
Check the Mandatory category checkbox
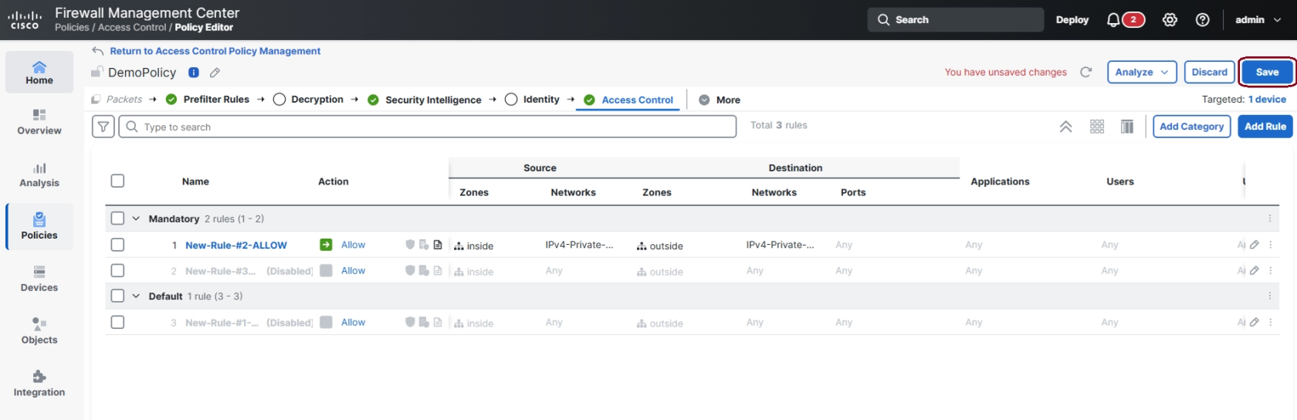click(x=117, y=218)
